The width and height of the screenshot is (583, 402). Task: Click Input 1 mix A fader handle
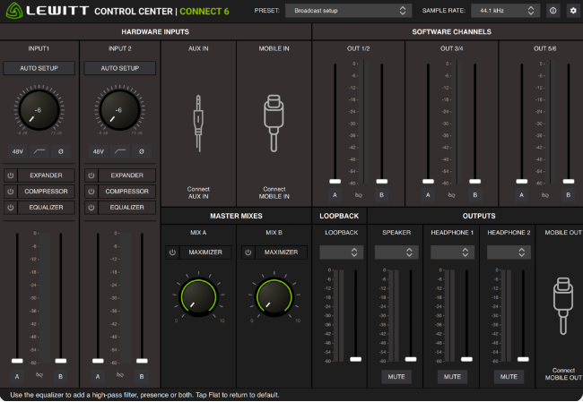pyautogui.click(x=17, y=361)
